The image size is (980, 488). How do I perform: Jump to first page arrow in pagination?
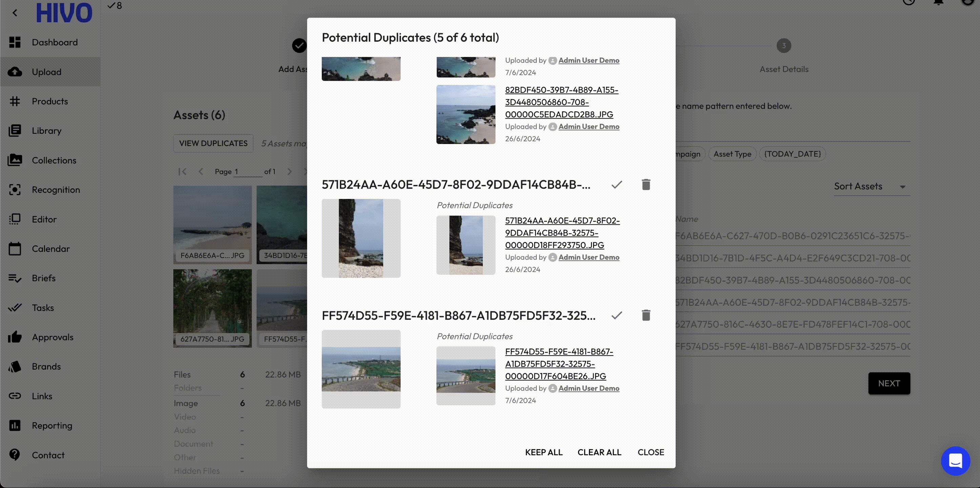point(182,171)
